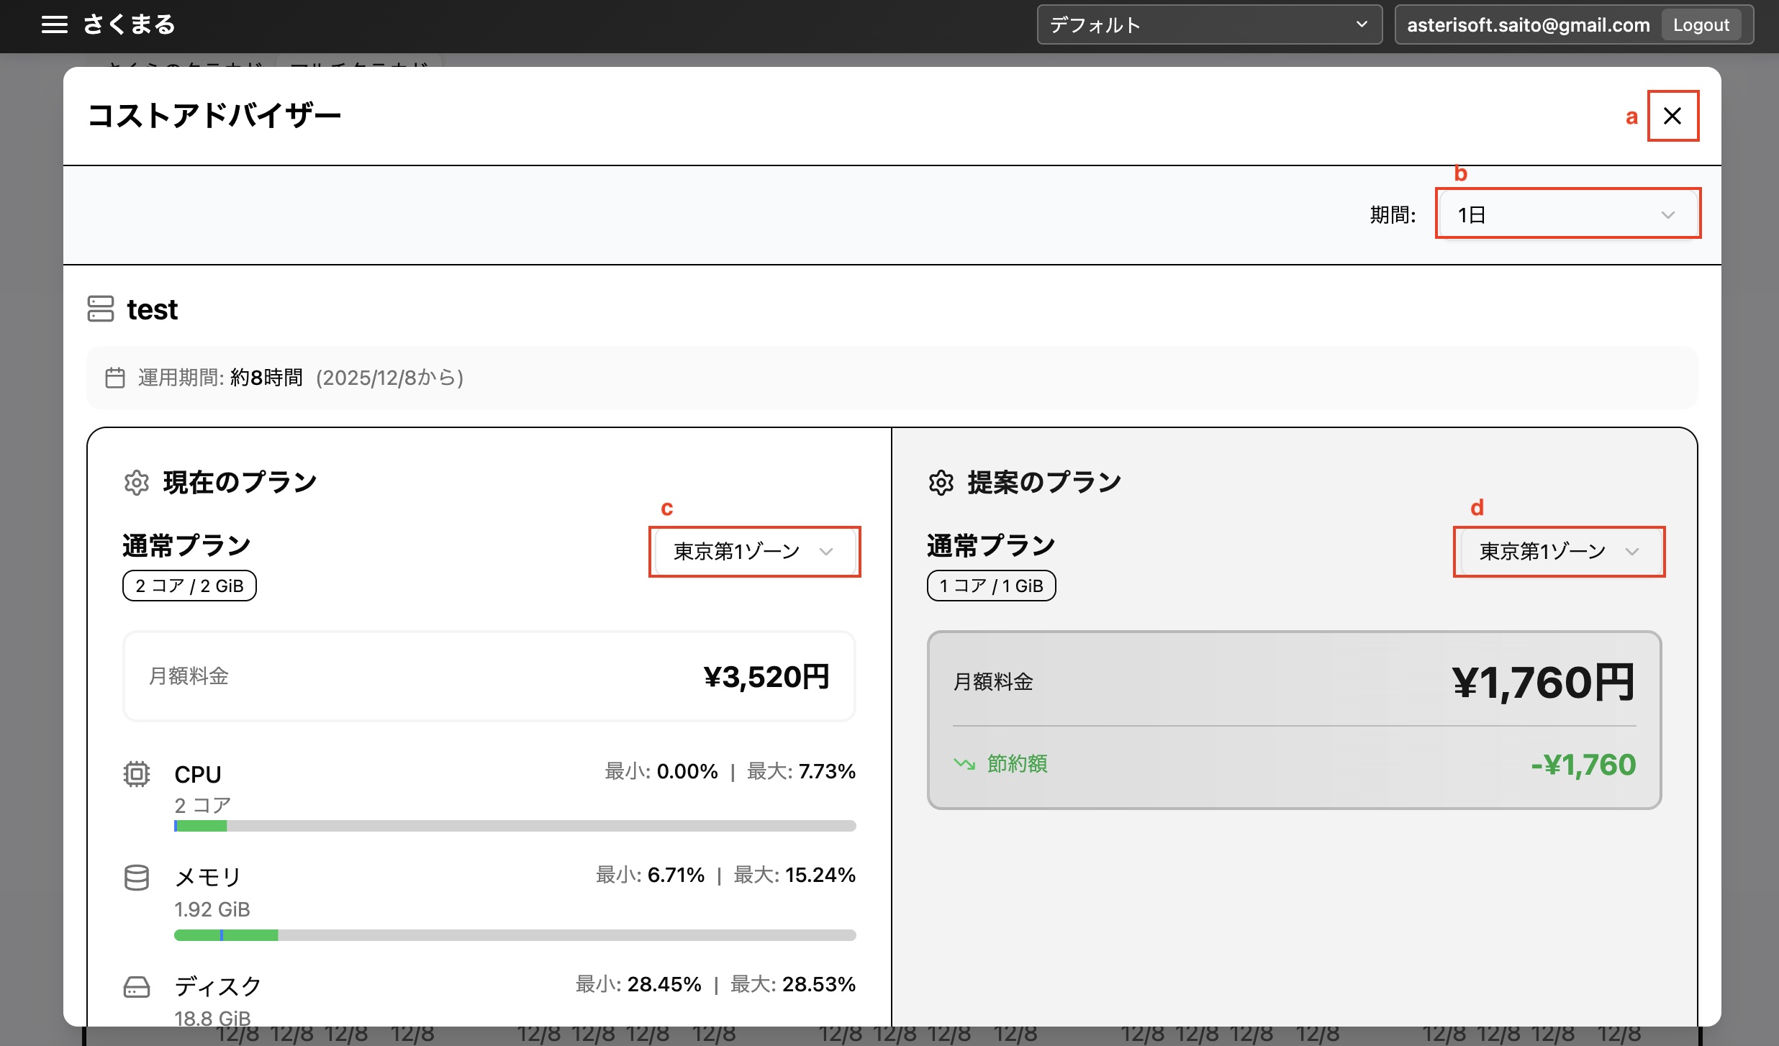Click the test server name heading
Screen dimensions: 1779x1046
pos(153,309)
